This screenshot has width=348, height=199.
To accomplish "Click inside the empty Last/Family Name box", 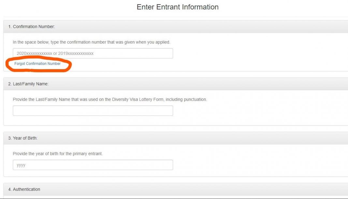I will pos(93,111).
